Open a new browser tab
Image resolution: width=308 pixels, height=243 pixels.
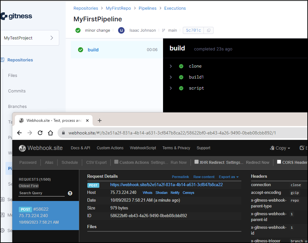click(x=100, y=121)
